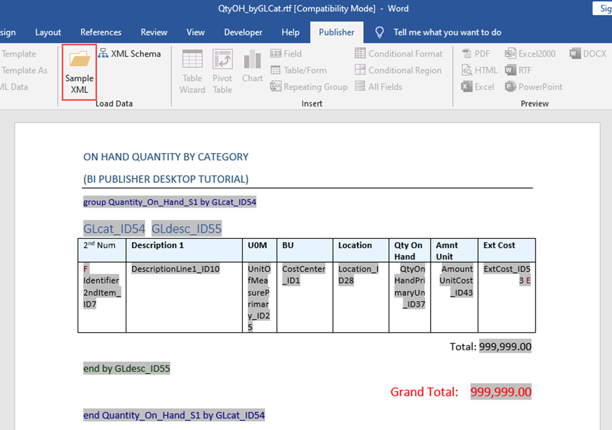Click the Tell me lightbulb icon
The height and width of the screenshot is (430, 612).
point(380,32)
